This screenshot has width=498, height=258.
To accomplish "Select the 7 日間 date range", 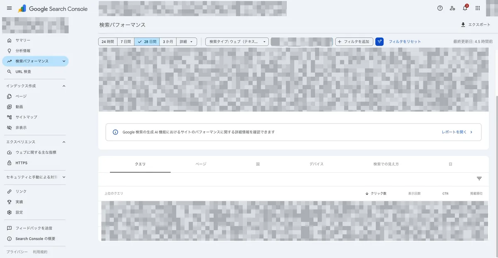I will (x=125, y=42).
